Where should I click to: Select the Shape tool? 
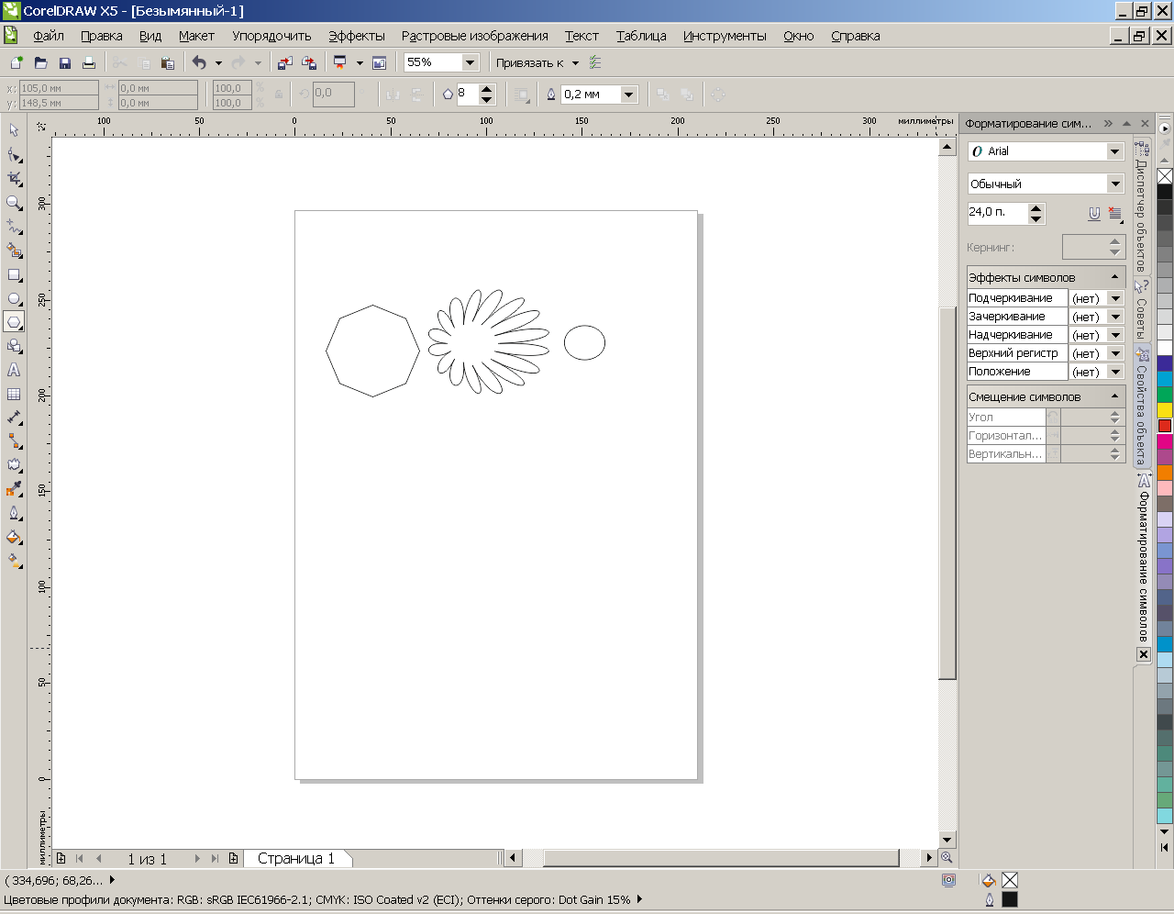coord(14,154)
